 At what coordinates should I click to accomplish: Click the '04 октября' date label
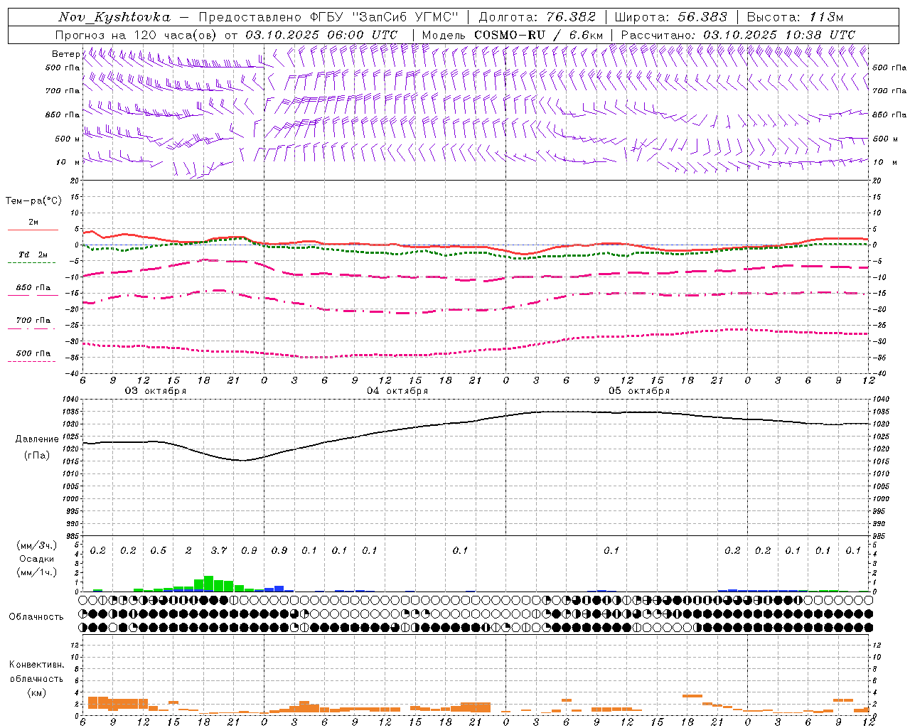tap(397, 391)
